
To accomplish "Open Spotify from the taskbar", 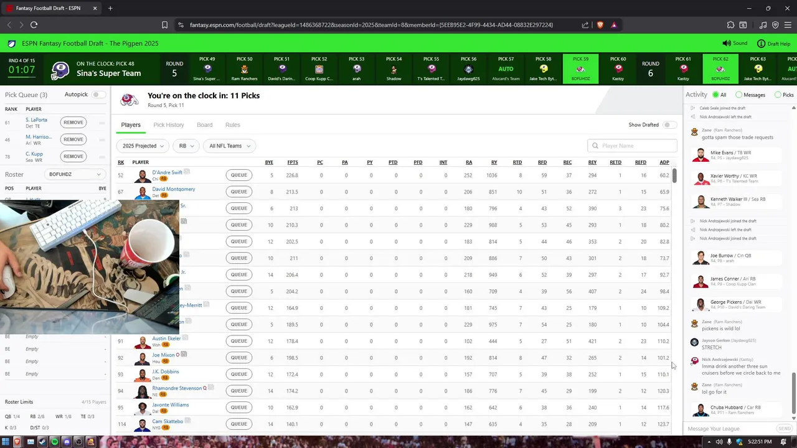I will (55, 442).
